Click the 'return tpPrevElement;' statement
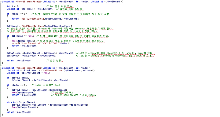The width and height of the screenshot is (220, 117). coord(24,95)
